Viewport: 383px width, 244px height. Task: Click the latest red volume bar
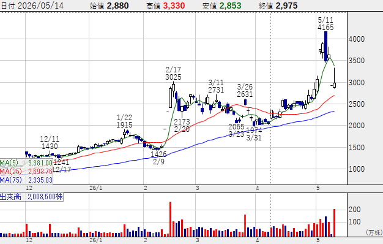pyautogui.click(x=335, y=223)
